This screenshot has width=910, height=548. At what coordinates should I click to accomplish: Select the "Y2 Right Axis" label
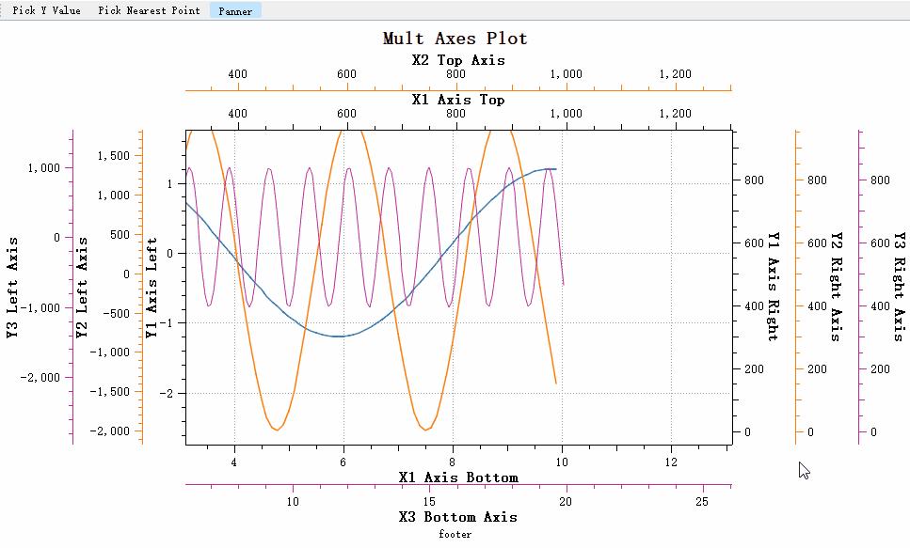(837, 287)
